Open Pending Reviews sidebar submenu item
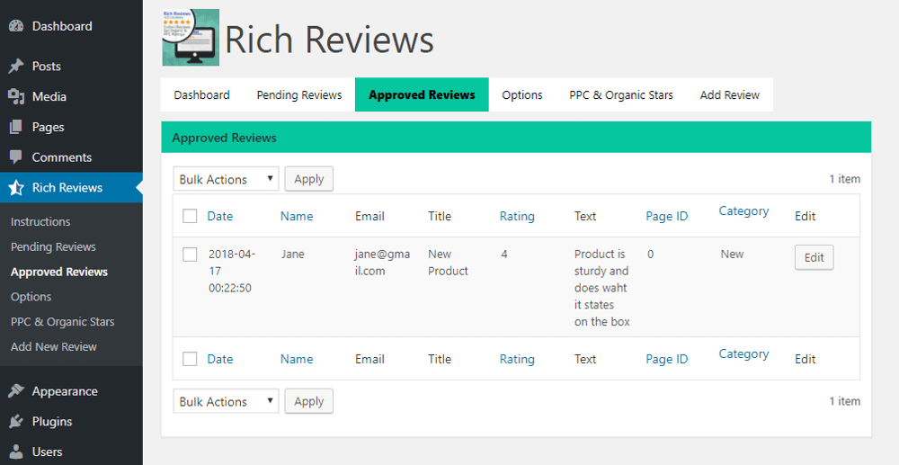The width and height of the screenshot is (899, 465). 53,246
